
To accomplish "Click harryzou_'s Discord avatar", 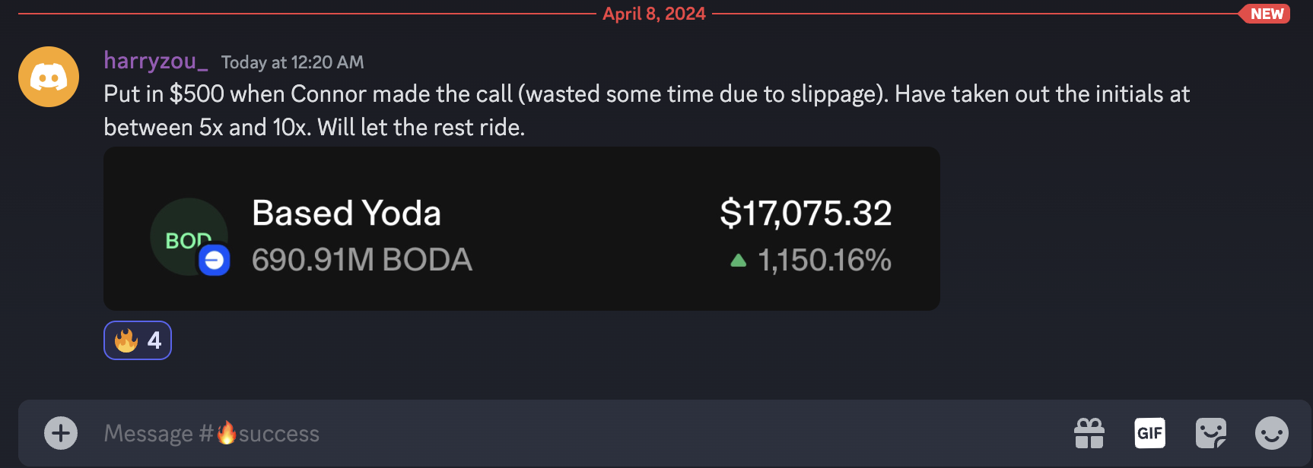I will coord(48,76).
